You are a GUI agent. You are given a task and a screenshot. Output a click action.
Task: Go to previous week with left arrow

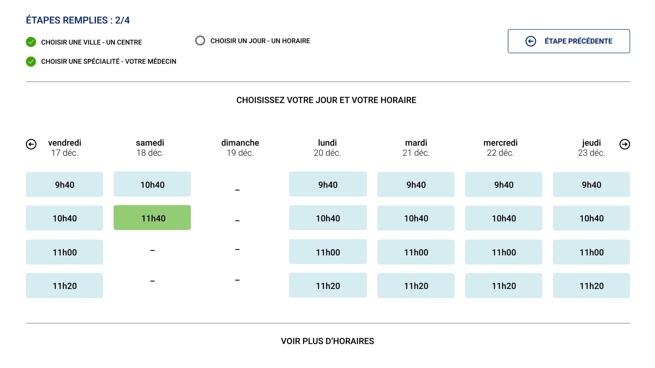[31, 144]
